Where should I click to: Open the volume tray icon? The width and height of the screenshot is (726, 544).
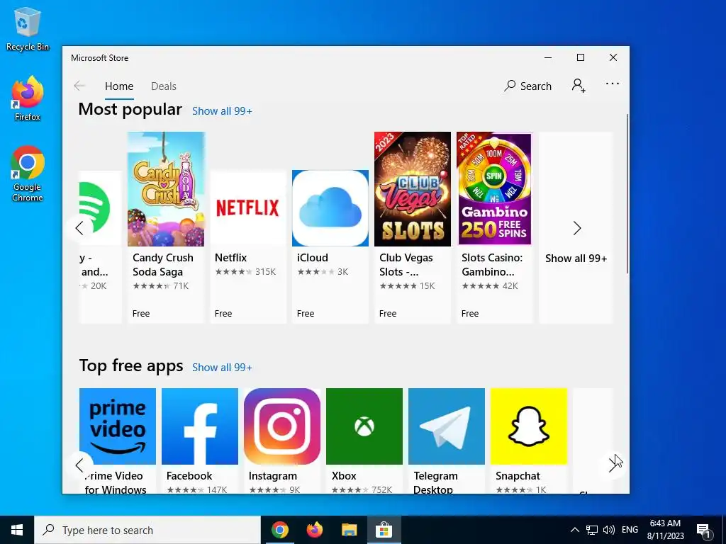pos(609,530)
